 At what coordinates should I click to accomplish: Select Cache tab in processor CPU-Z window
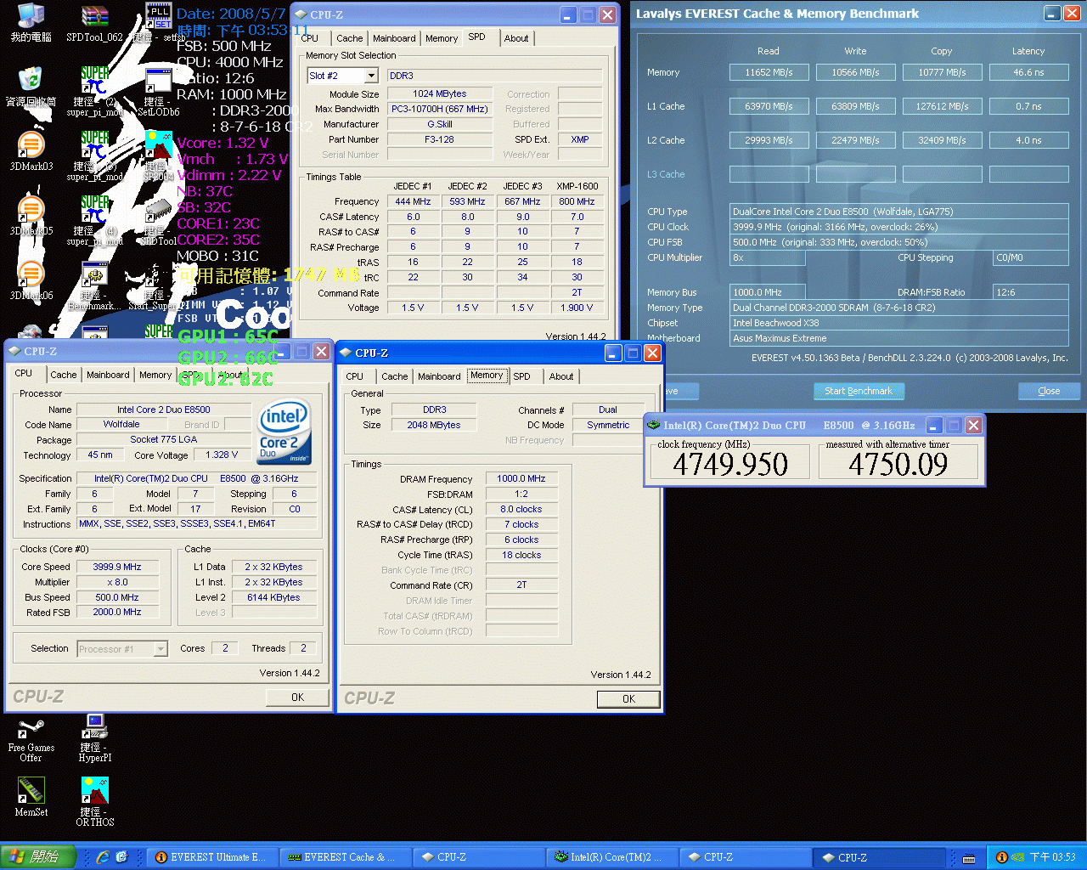[x=64, y=375]
